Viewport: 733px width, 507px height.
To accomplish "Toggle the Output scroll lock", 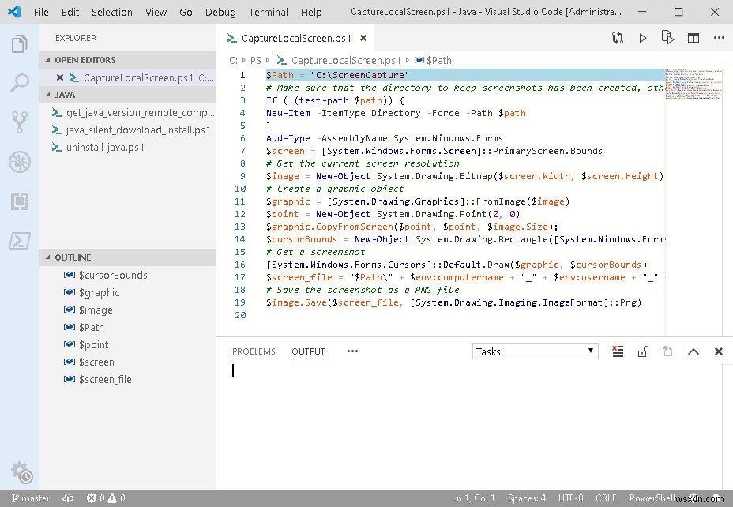I will tap(643, 351).
